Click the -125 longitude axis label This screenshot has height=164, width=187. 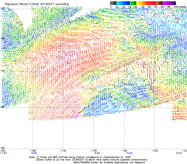click(155, 151)
